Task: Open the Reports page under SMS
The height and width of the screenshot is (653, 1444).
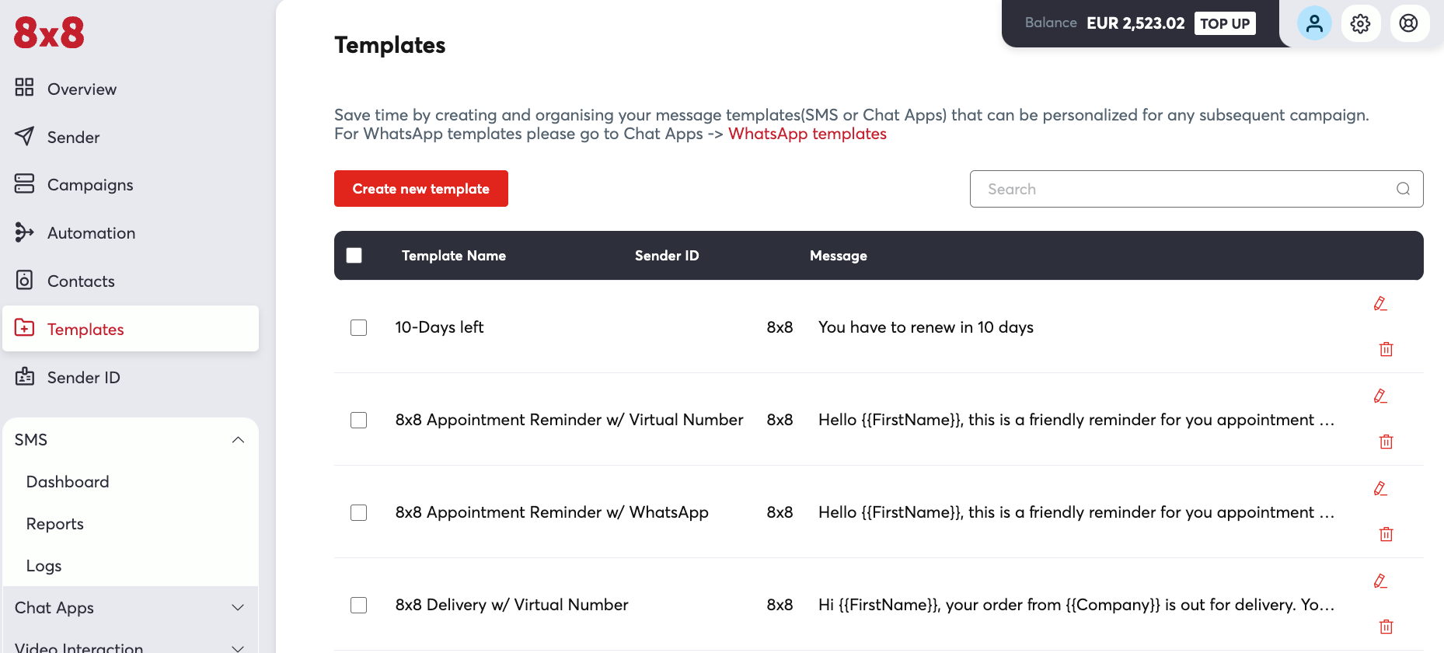Action: 54,523
